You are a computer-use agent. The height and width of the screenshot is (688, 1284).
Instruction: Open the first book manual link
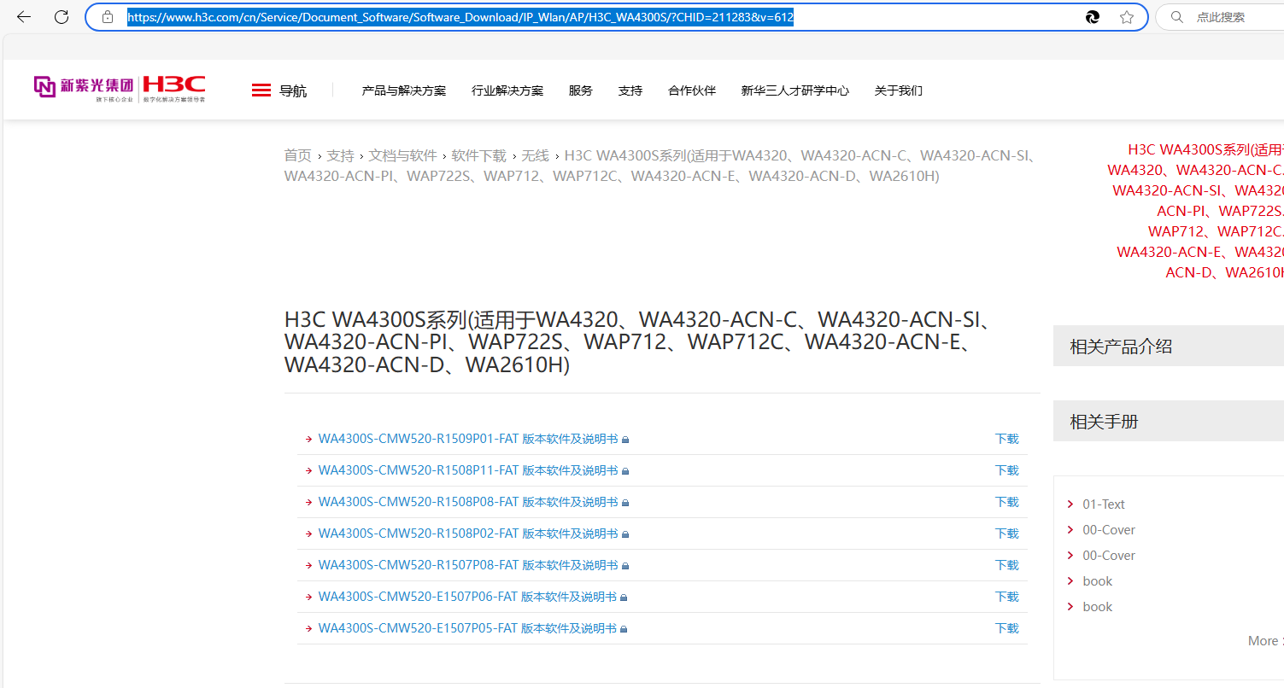coord(1098,581)
